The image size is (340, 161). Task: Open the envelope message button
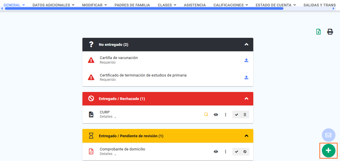coord(328,135)
